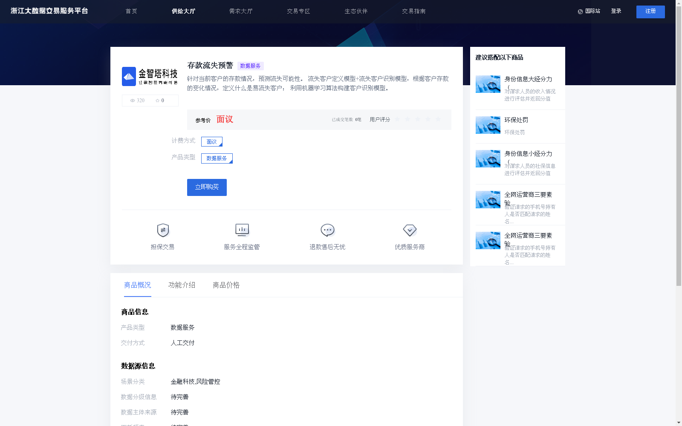Click the fifth user rating star
The image size is (682, 426).
(438, 119)
